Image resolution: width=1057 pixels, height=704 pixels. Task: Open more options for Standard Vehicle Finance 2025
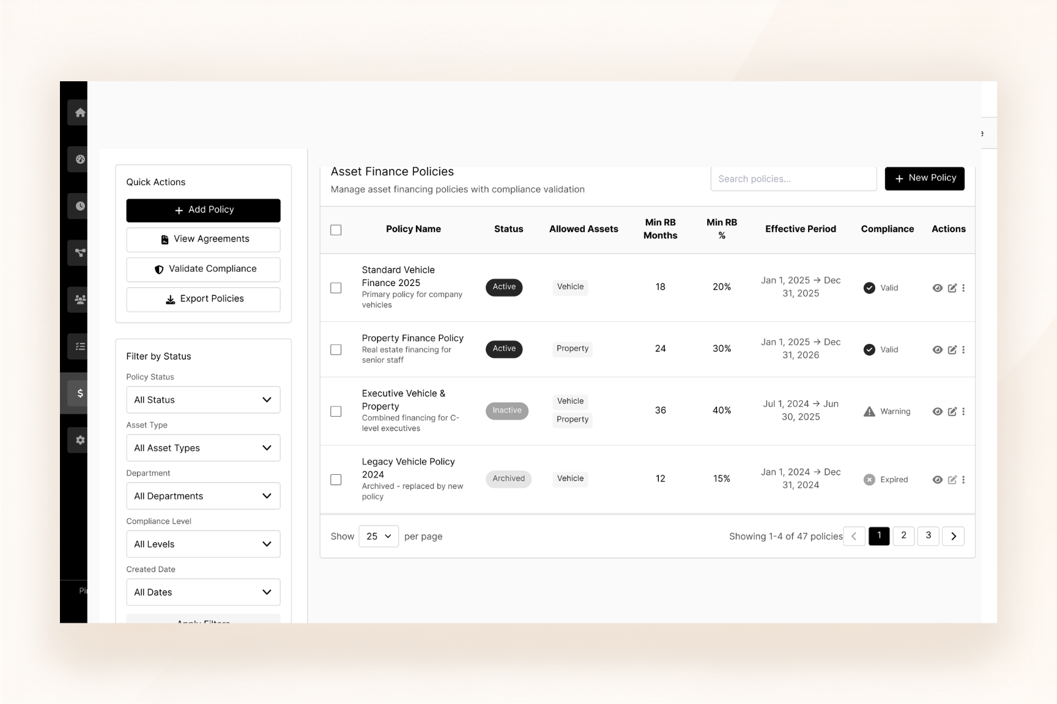point(963,288)
